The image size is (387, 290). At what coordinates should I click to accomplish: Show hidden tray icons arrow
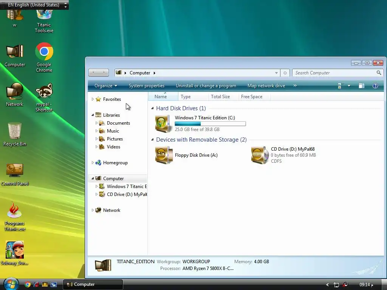tap(328, 285)
